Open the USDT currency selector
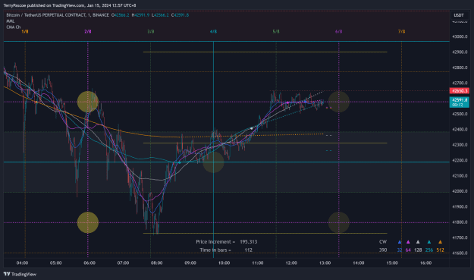This screenshot has height=280, width=474. pos(459,15)
